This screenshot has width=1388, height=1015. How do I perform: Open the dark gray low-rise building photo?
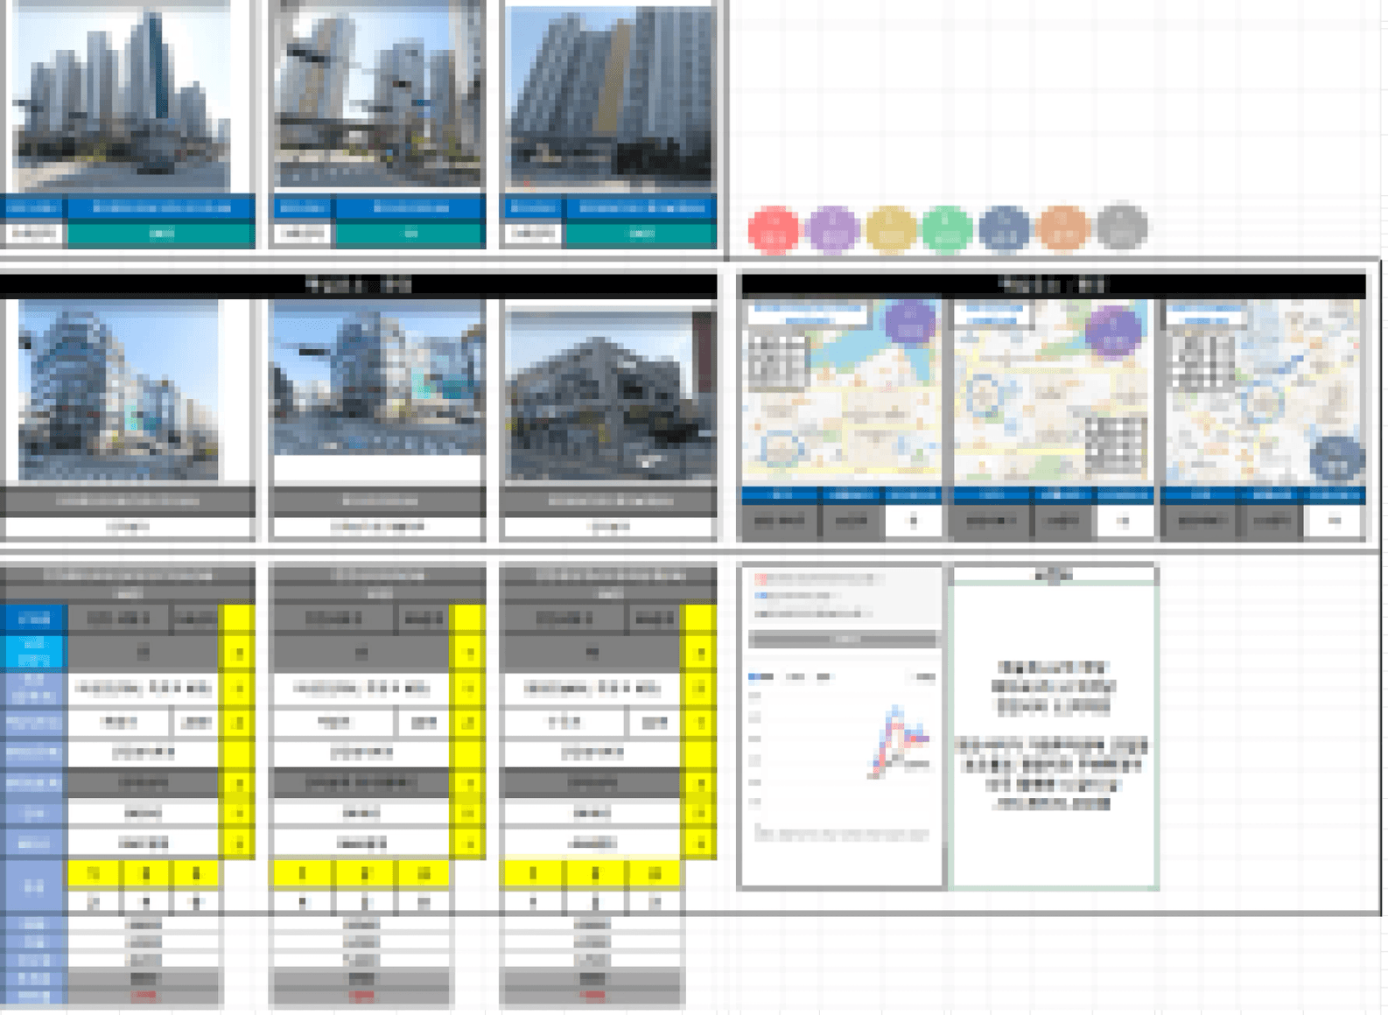pos(611,395)
